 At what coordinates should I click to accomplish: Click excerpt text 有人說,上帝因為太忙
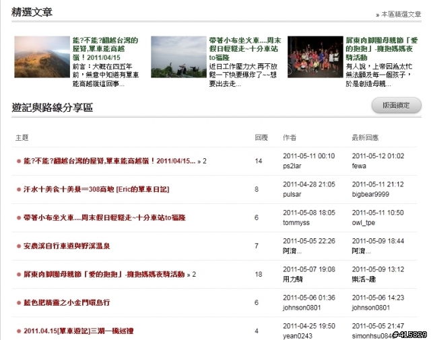tap(378, 75)
